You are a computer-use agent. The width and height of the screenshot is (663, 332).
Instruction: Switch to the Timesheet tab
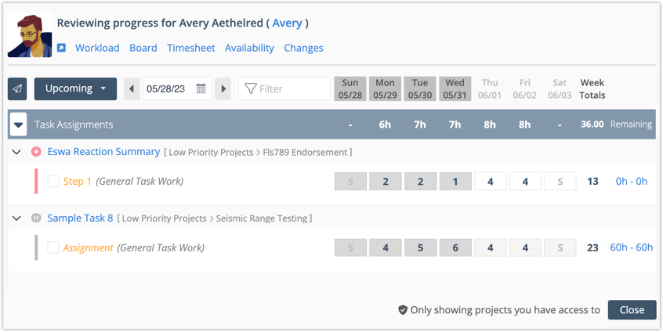pyautogui.click(x=190, y=48)
